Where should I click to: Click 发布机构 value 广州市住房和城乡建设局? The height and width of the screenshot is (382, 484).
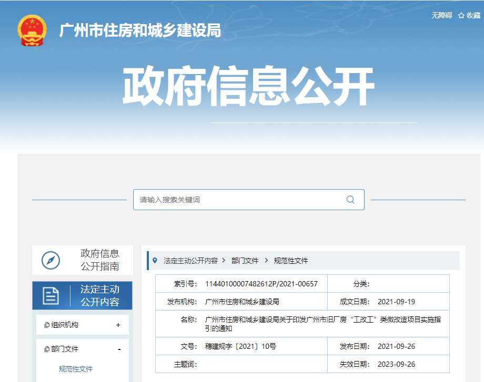[242, 302]
